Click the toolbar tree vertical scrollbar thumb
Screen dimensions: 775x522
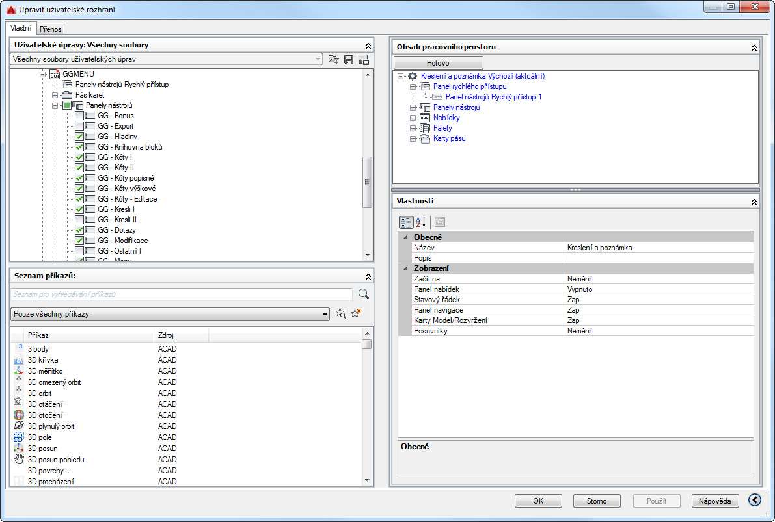click(x=367, y=182)
